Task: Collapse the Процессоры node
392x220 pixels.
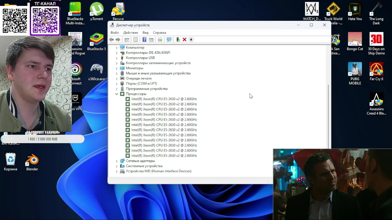Action: click(x=116, y=94)
